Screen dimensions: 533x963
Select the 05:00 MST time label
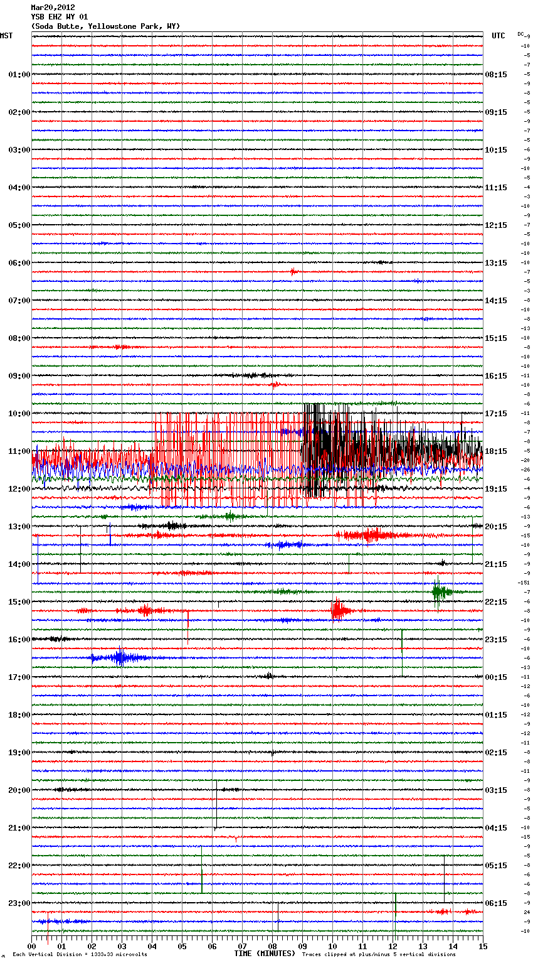tap(19, 225)
